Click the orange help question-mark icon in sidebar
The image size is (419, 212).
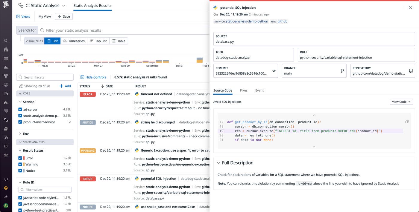click(6, 188)
